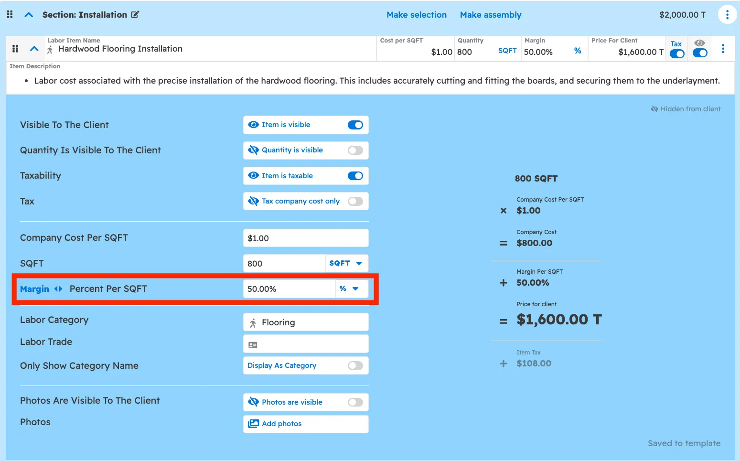
Task: Enable the Quantity is visible switch
Action: [355, 150]
